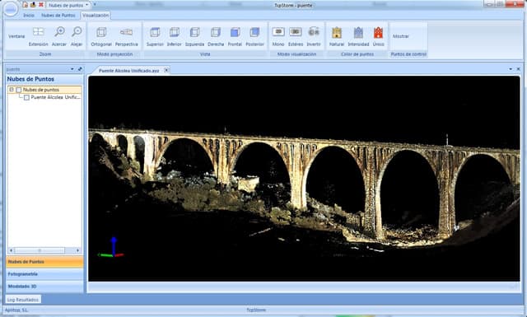This screenshot has width=527, height=317.
Task: Open the Inicio ribbon tab
Action: click(x=29, y=16)
